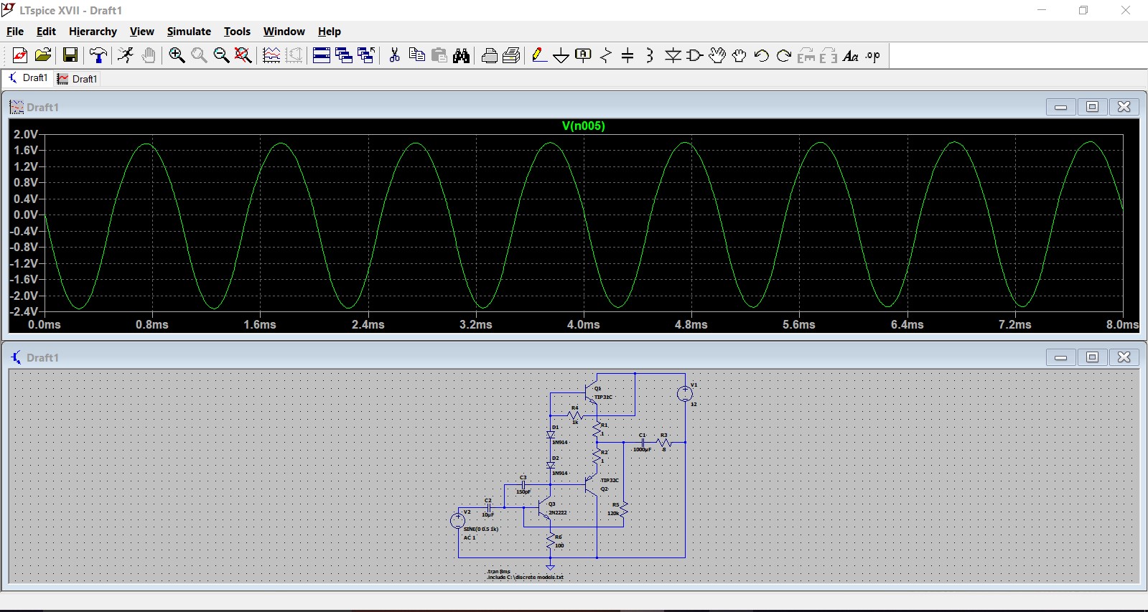
Task: Click the R5 120k resistor
Action: coord(623,510)
